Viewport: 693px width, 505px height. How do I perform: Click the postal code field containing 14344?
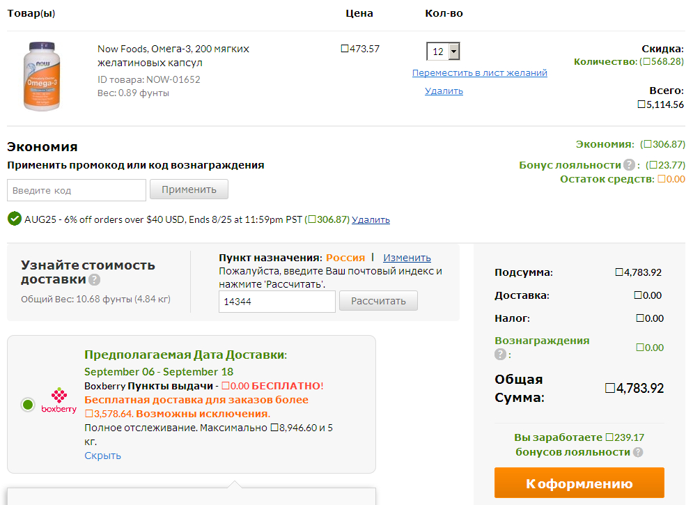click(277, 302)
